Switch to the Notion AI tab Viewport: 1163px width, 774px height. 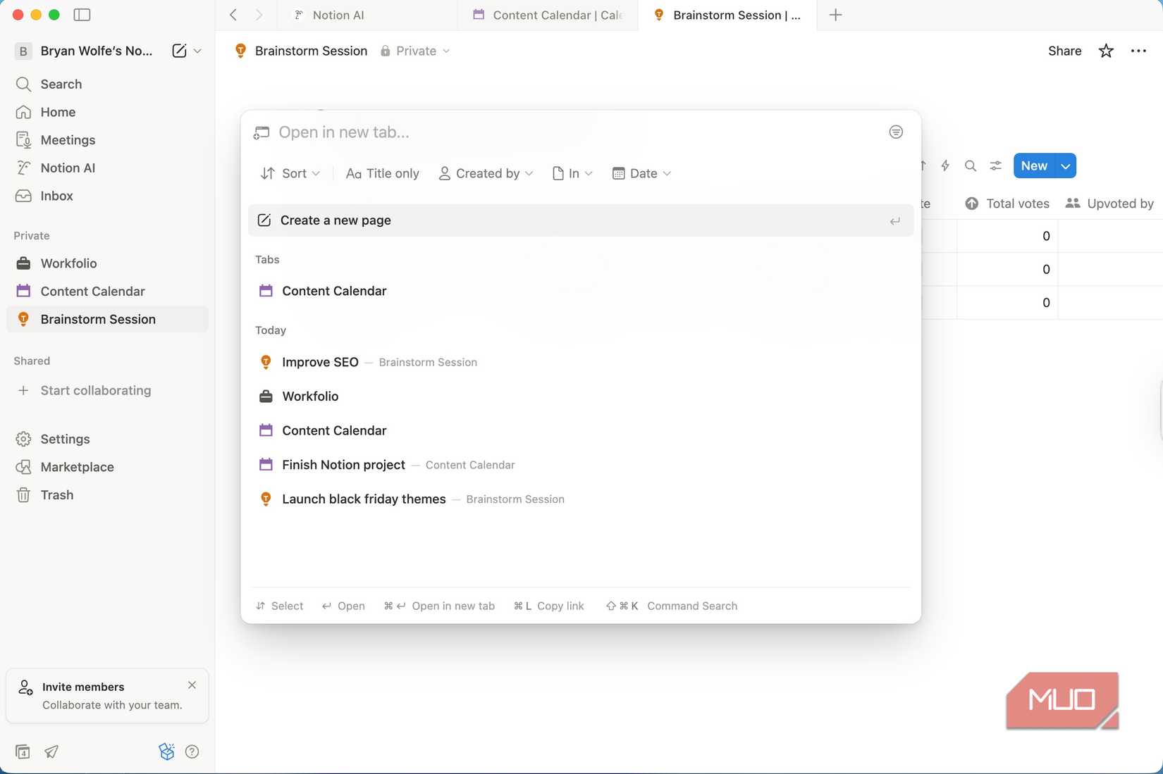(x=338, y=15)
